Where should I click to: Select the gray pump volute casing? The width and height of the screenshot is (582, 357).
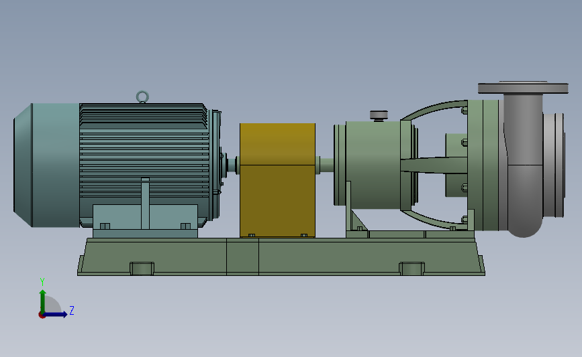pos(524,165)
